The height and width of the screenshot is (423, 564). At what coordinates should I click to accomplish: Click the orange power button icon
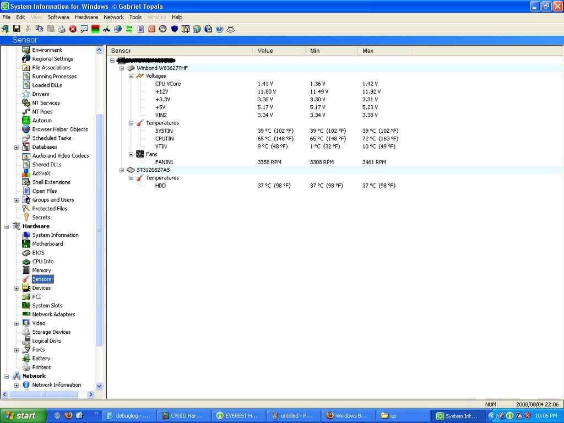152,29
